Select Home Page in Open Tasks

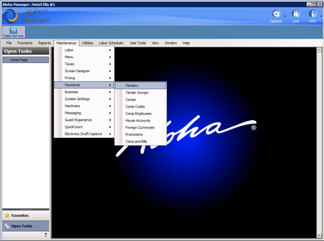[26, 60]
